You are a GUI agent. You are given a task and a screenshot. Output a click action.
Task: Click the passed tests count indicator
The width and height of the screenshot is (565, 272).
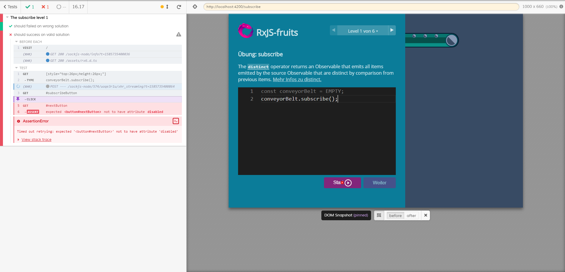coord(30,7)
